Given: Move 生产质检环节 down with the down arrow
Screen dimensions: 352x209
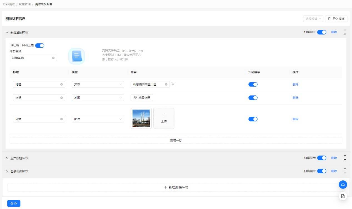Looking at the screenshot, I should 345,160.
